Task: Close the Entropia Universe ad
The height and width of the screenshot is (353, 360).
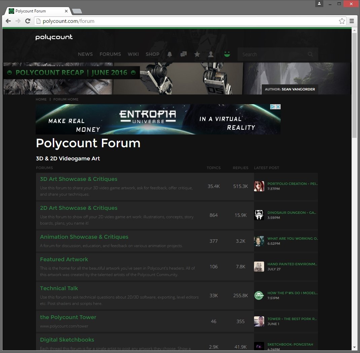Action: (278, 107)
